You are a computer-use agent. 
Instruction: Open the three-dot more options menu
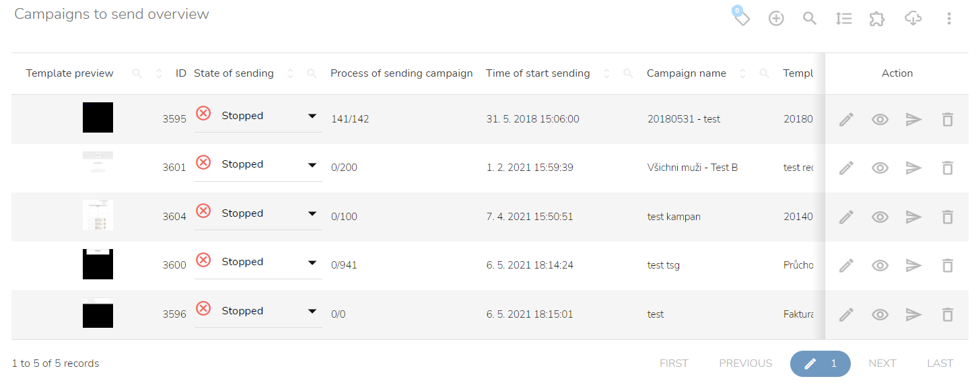click(949, 19)
